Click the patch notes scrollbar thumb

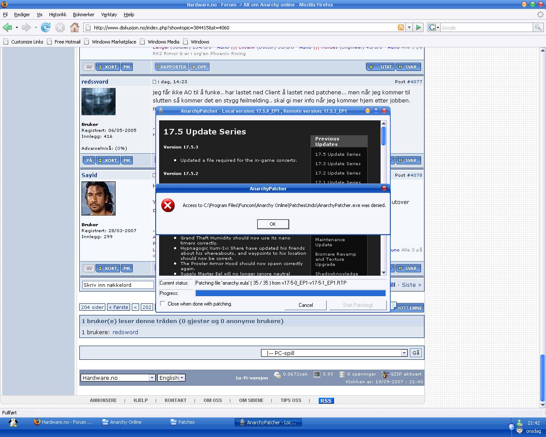[383, 136]
